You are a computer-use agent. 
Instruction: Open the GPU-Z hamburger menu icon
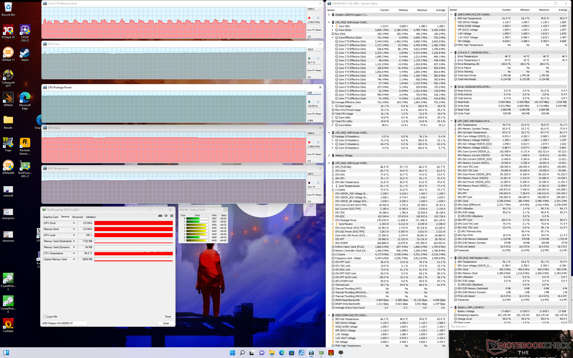coord(172,216)
